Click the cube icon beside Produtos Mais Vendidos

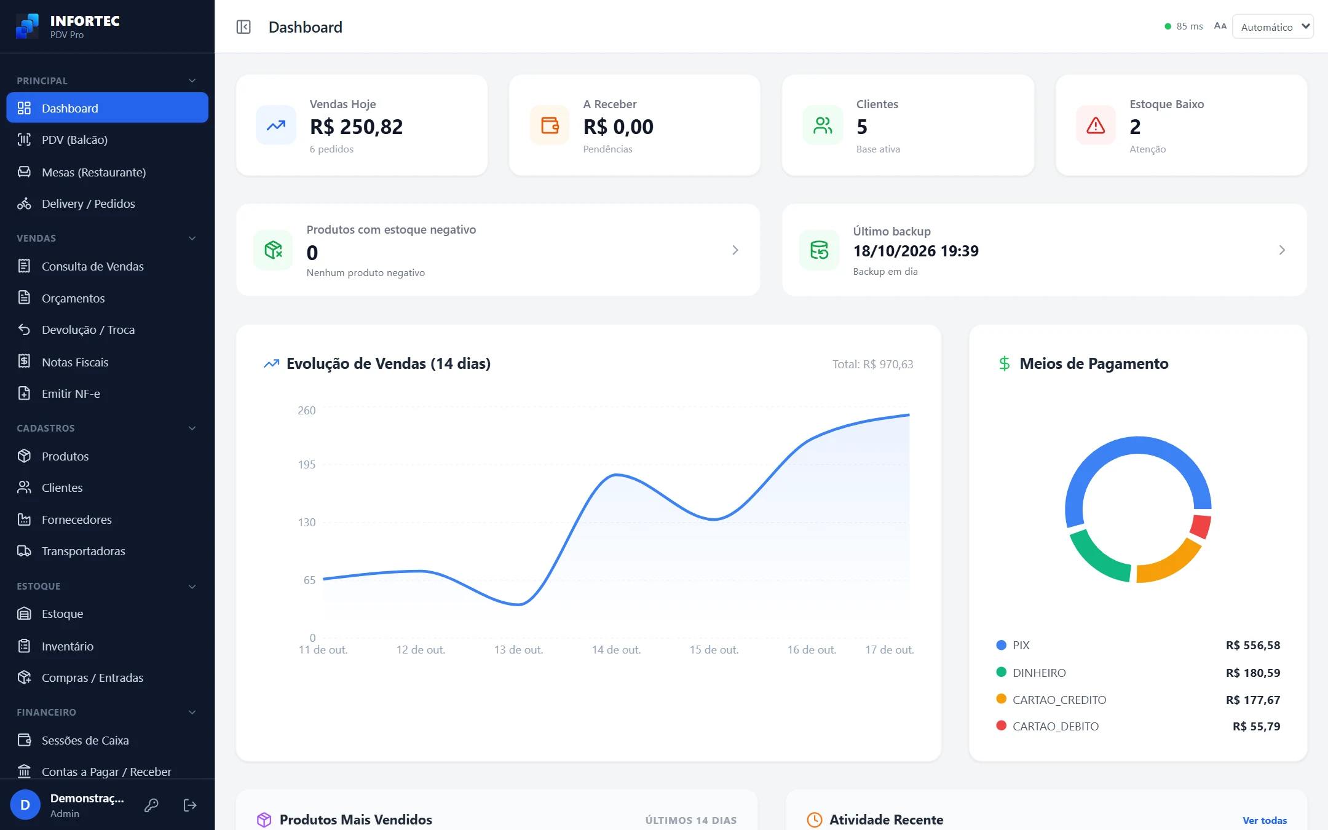[264, 820]
